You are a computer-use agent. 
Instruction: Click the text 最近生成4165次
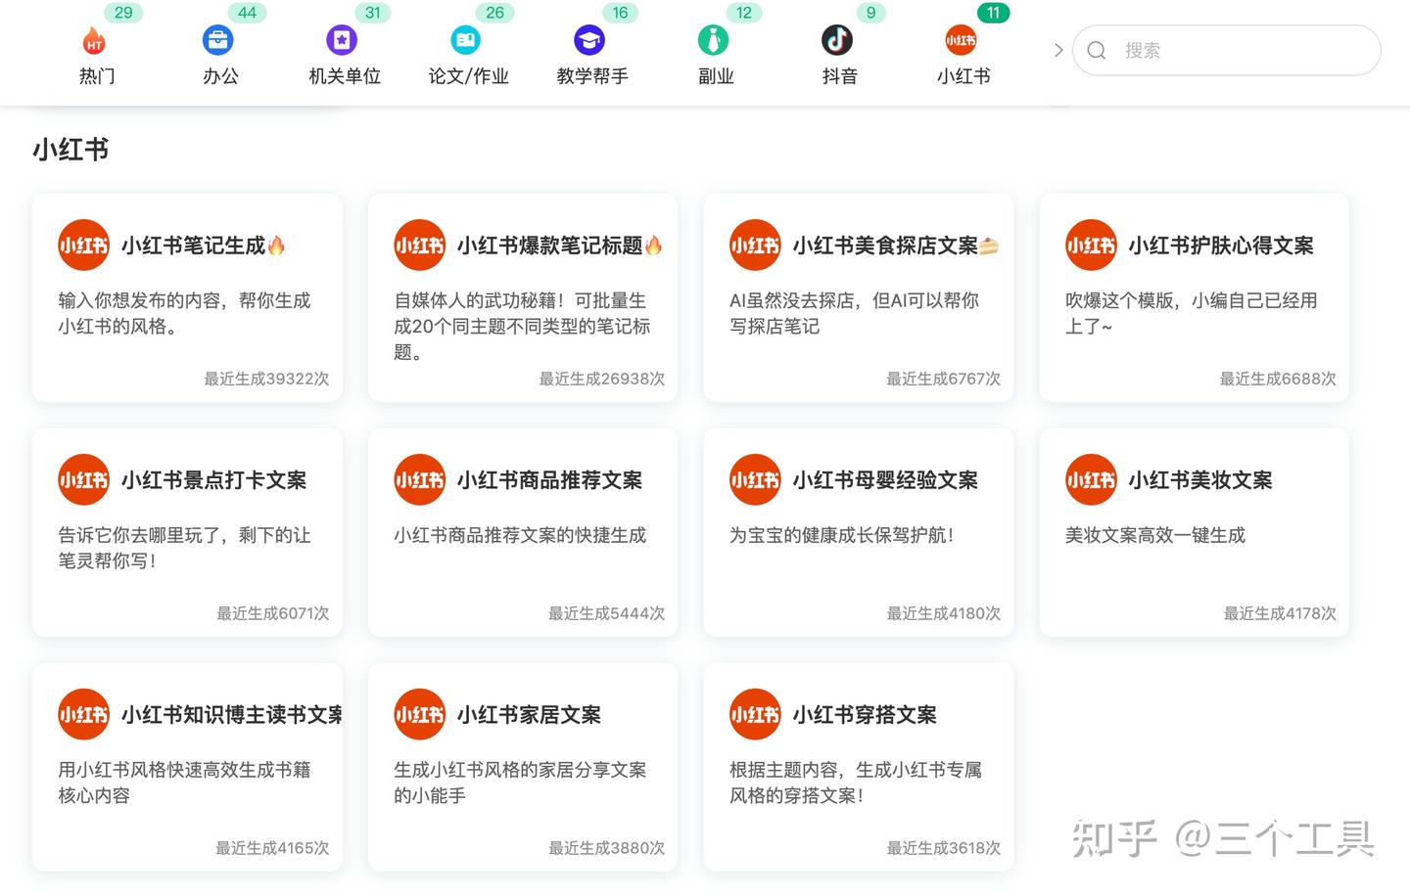pyautogui.click(x=272, y=848)
